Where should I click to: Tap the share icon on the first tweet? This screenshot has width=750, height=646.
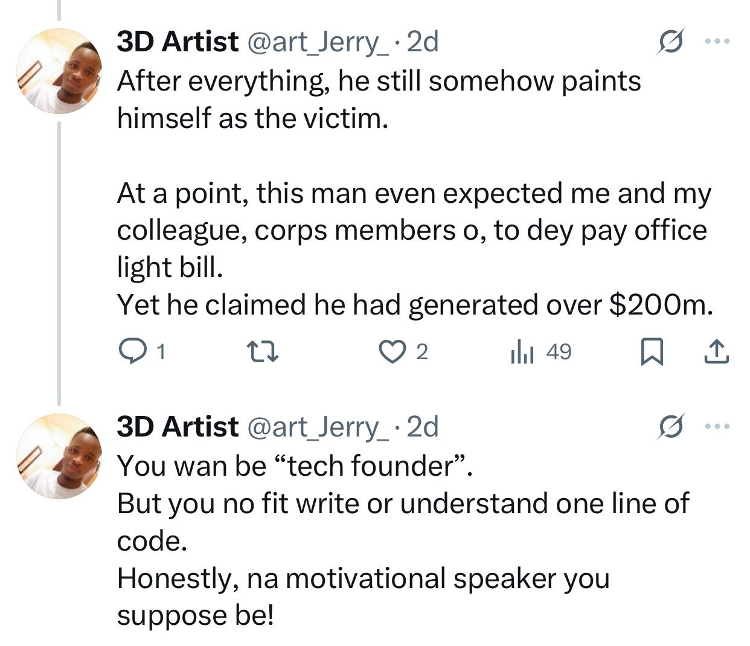pos(717,352)
